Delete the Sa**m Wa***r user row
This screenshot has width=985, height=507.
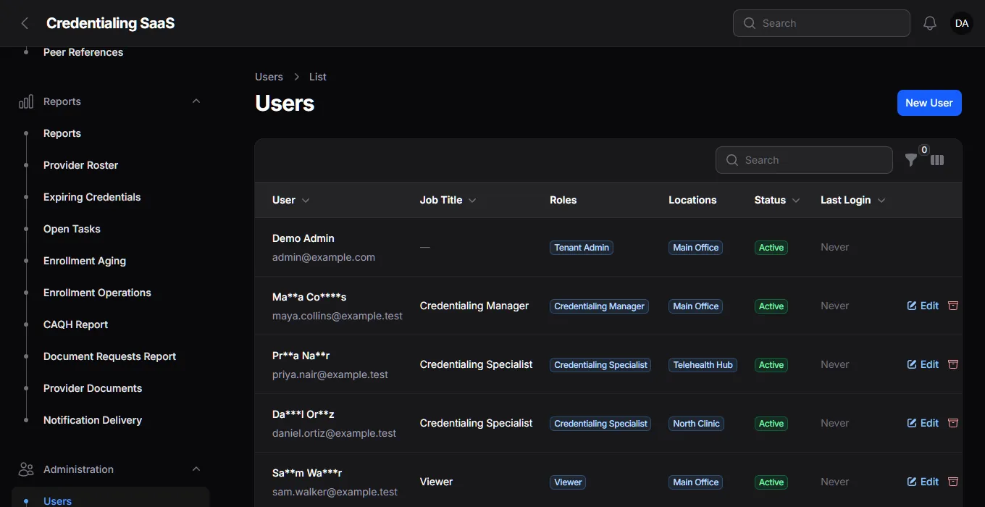[953, 482]
